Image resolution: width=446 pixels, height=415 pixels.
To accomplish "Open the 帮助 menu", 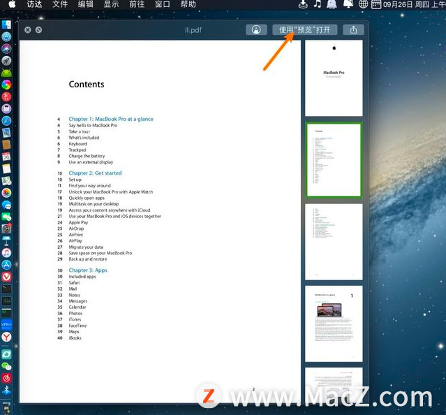I will 188,4.
